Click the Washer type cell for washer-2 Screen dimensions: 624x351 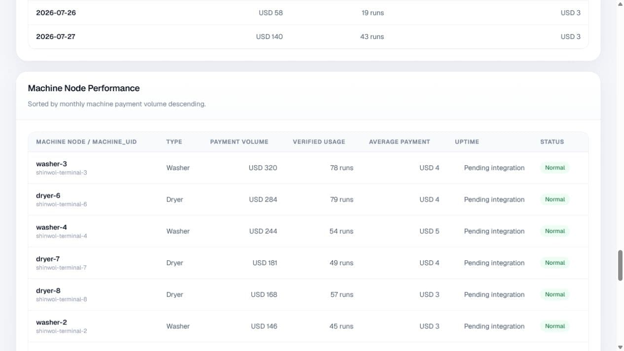click(x=178, y=326)
